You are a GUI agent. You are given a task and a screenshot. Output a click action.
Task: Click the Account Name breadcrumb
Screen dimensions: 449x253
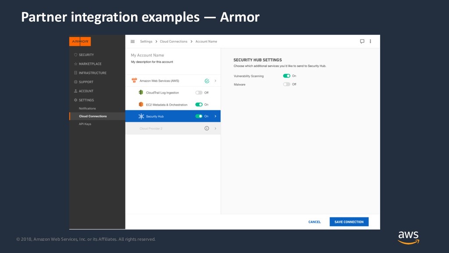point(206,42)
